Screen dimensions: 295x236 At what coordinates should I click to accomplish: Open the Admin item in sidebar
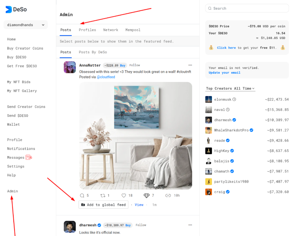coord(13,191)
